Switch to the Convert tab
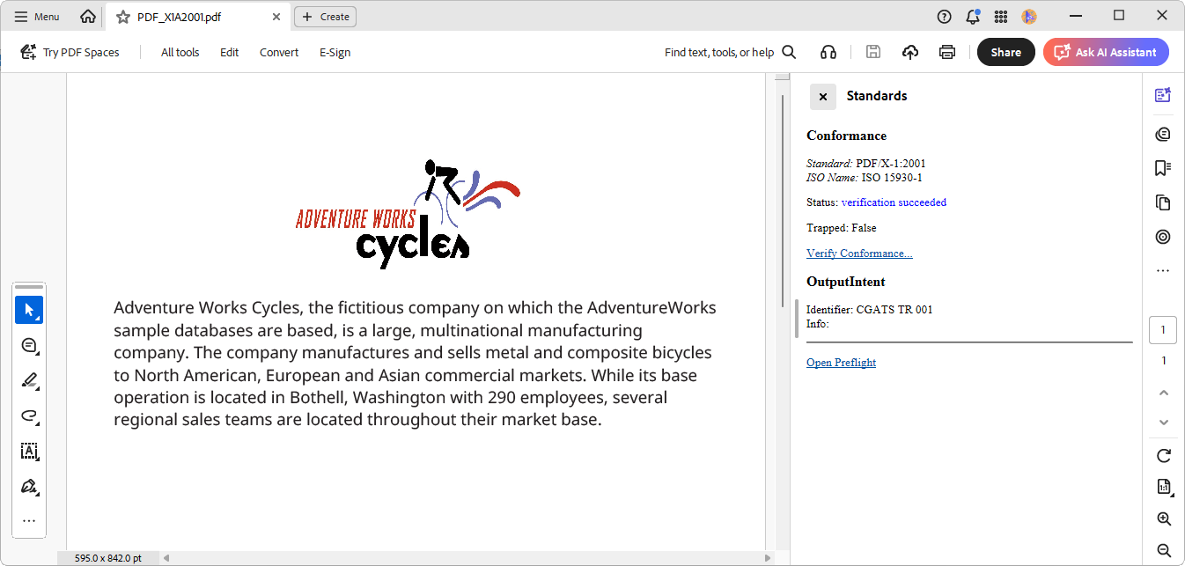1185x566 pixels. pyautogui.click(x=279, y=52)
